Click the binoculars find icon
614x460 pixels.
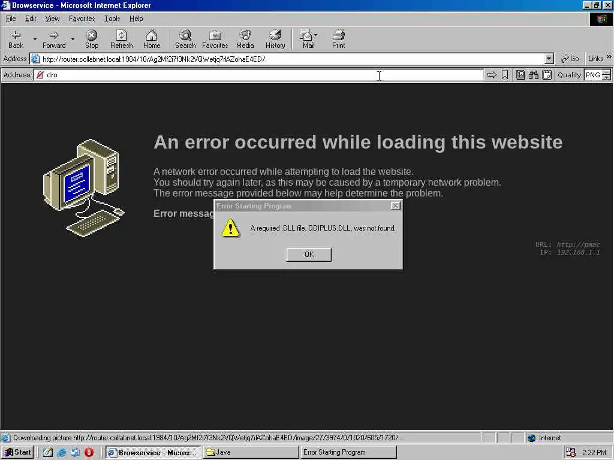click(533, 75)
